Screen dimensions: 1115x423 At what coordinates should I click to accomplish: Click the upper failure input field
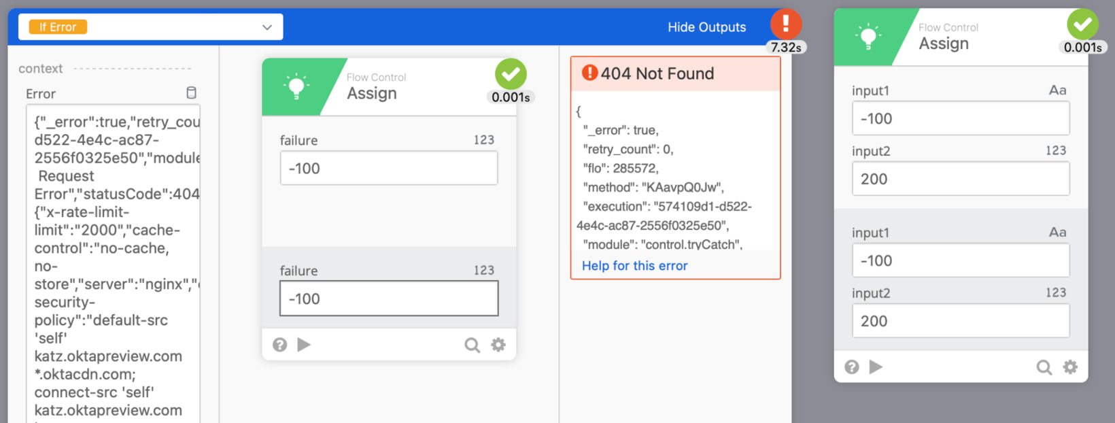tap(388, 168)
